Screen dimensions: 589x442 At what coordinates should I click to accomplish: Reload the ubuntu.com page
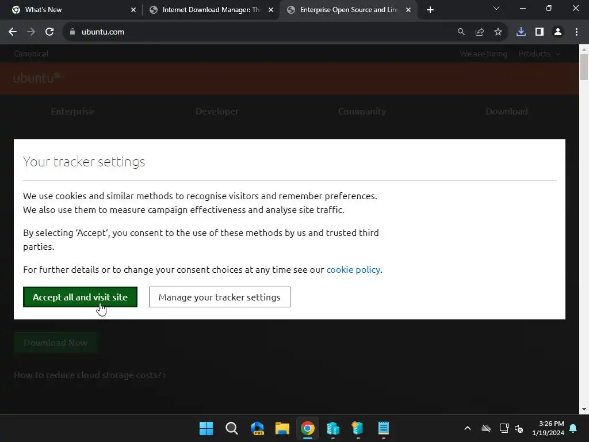coord(49,32)
